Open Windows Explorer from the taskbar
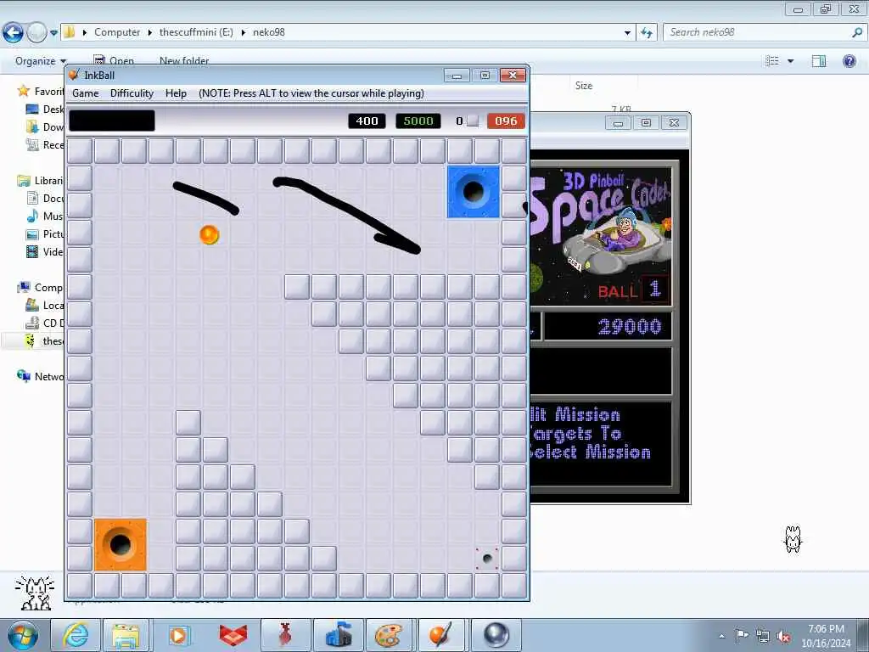 click(126, 635)
